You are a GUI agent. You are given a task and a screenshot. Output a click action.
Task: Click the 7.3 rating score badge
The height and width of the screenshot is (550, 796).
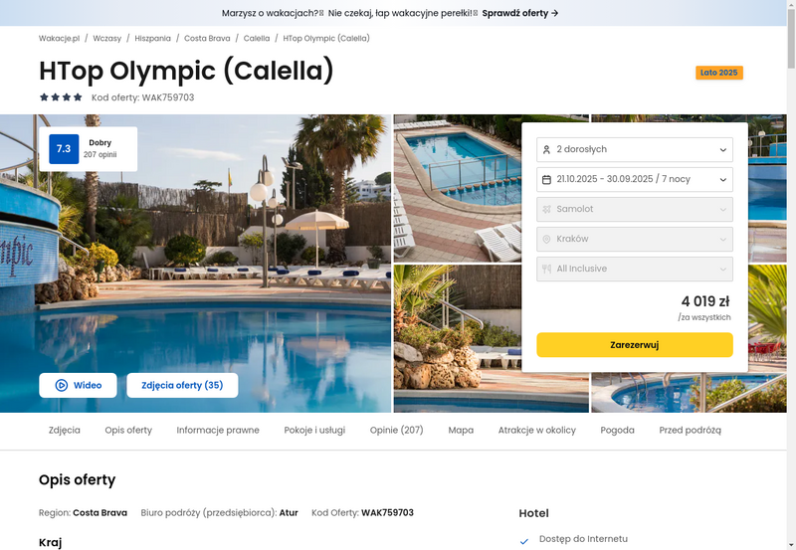tap(64, 148)
